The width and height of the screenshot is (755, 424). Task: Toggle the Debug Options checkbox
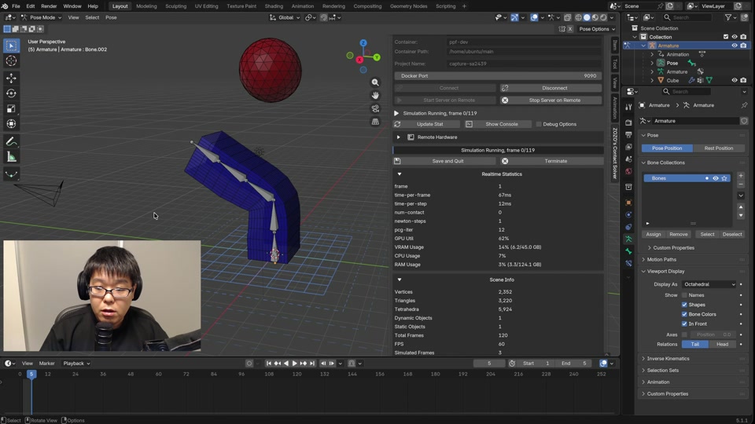point(539,124)
